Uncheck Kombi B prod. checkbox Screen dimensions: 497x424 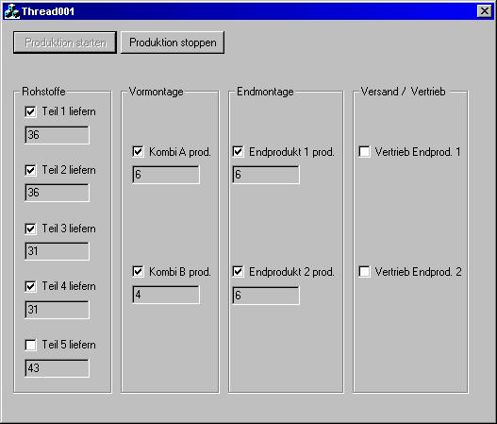coord(138,272)
